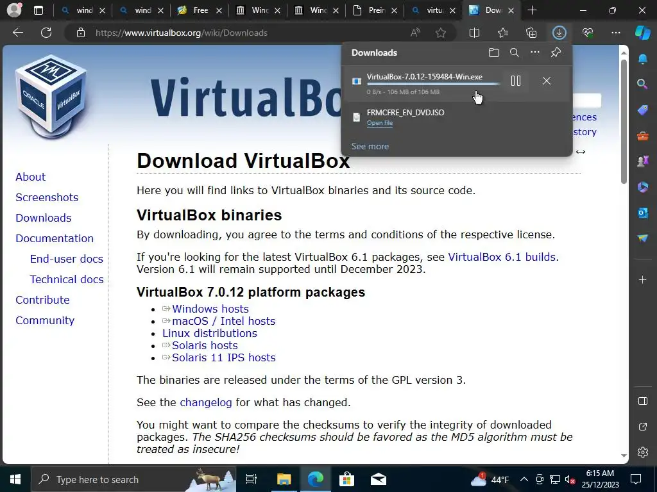
Task: Open Mail app from the taskbar
Action: [379, 479]
